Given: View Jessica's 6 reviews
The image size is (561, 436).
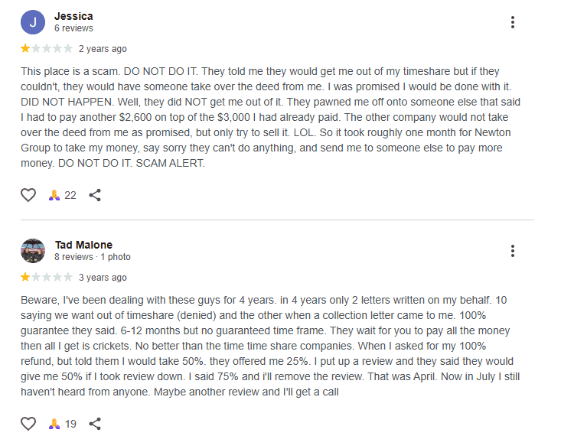Looking at the screenshot, I should (x=73, y=28).
